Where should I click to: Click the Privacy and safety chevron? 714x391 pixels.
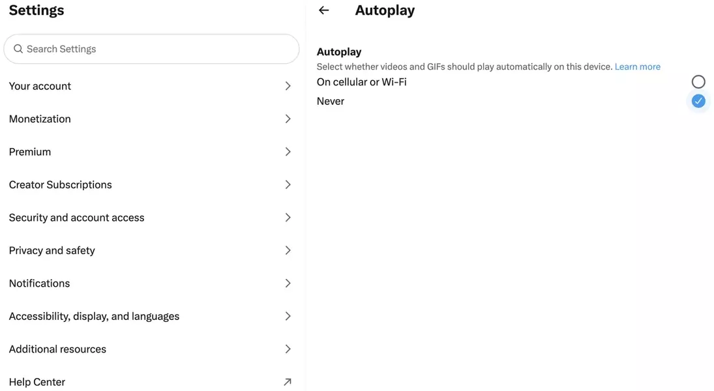point(288,250)
